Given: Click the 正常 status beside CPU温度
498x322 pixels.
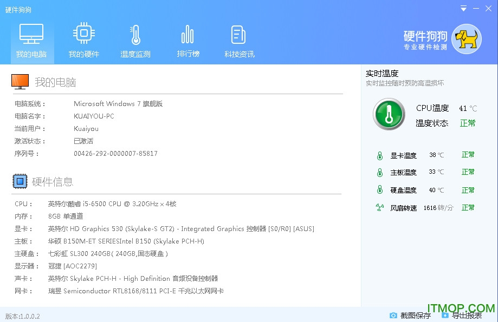Looking at the screenshot, I should point(468,123).
